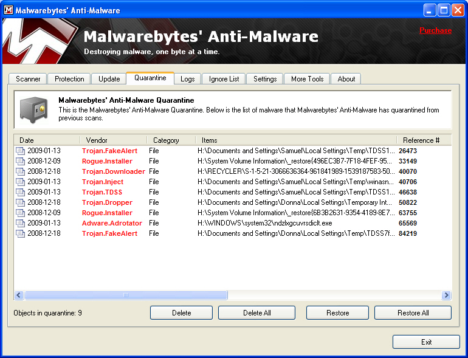468x358 pixels.
Task: Click reference number 26473
Action: point(408,151)
